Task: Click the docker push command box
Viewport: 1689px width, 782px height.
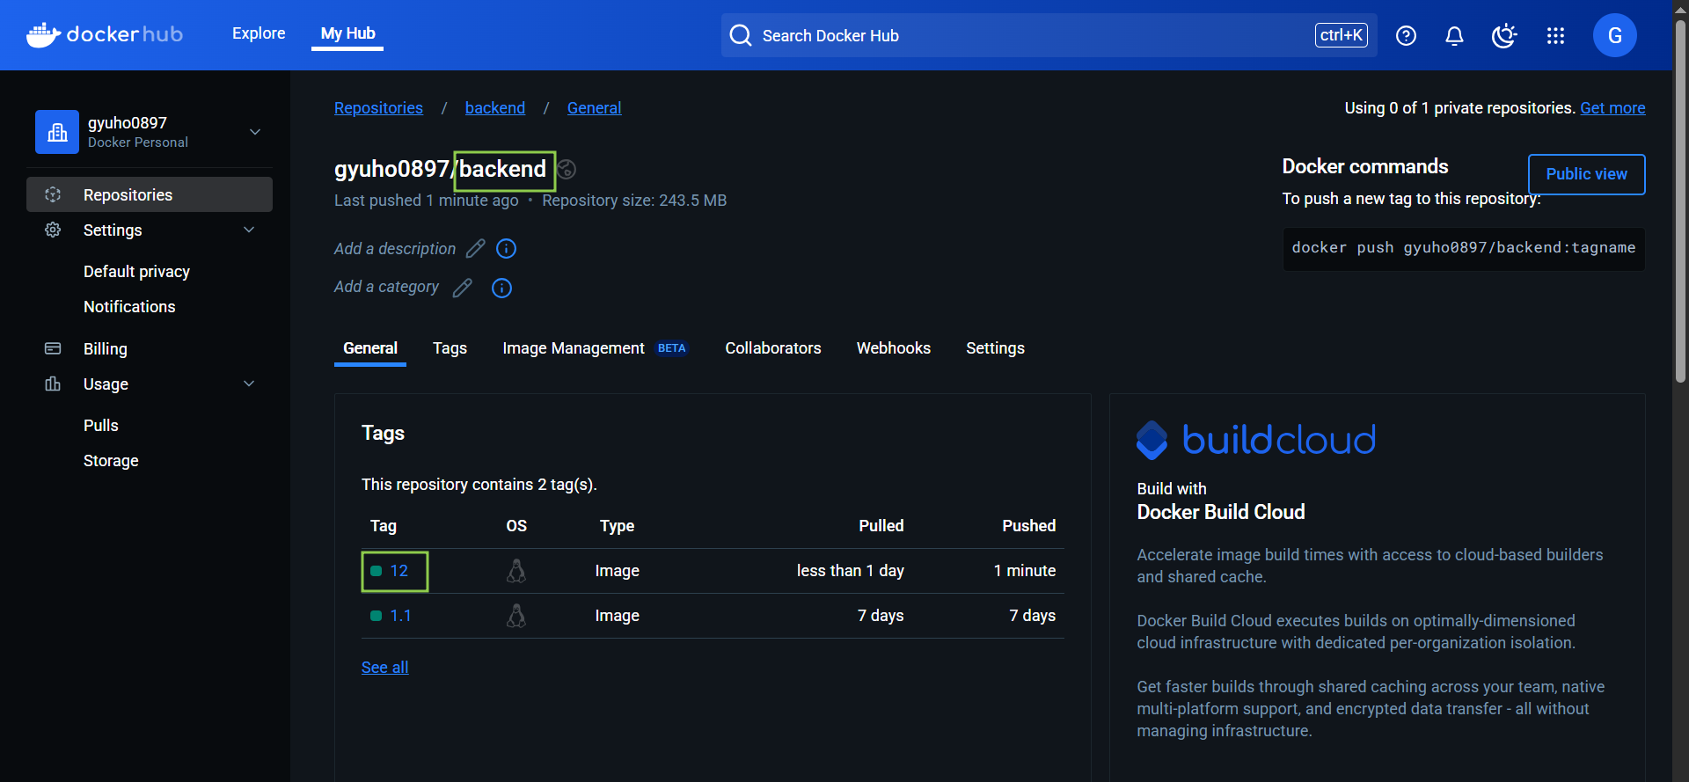Action: click(1464, 249)
